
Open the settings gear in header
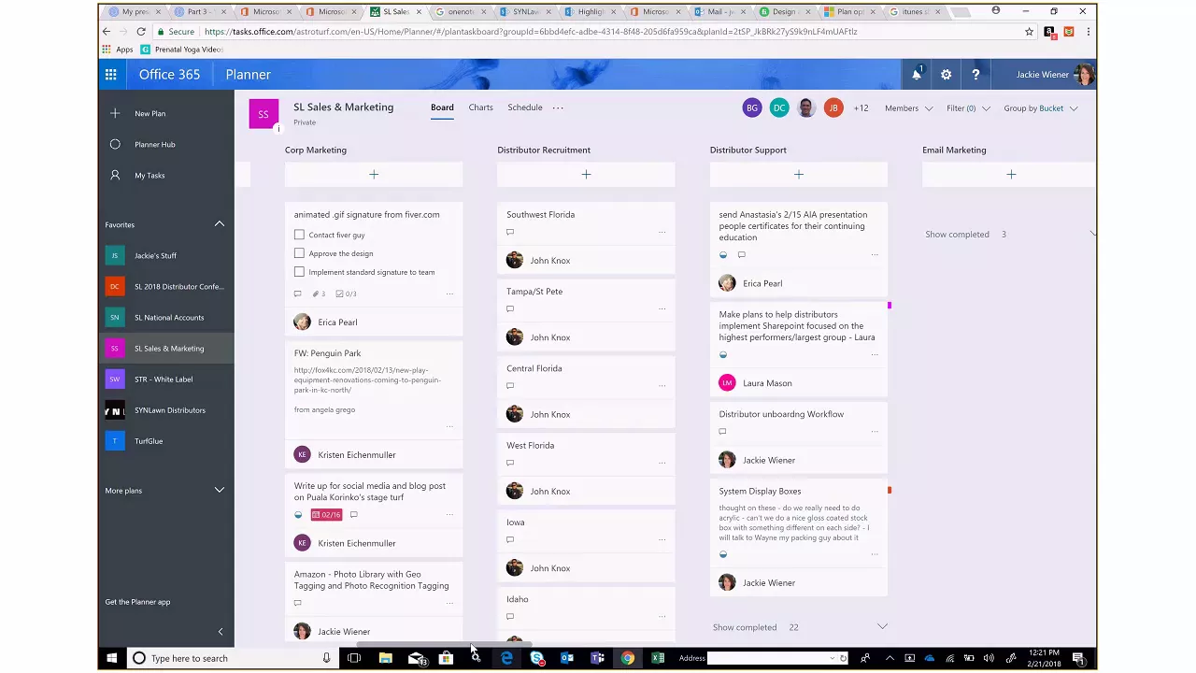[x=946, y=75]
